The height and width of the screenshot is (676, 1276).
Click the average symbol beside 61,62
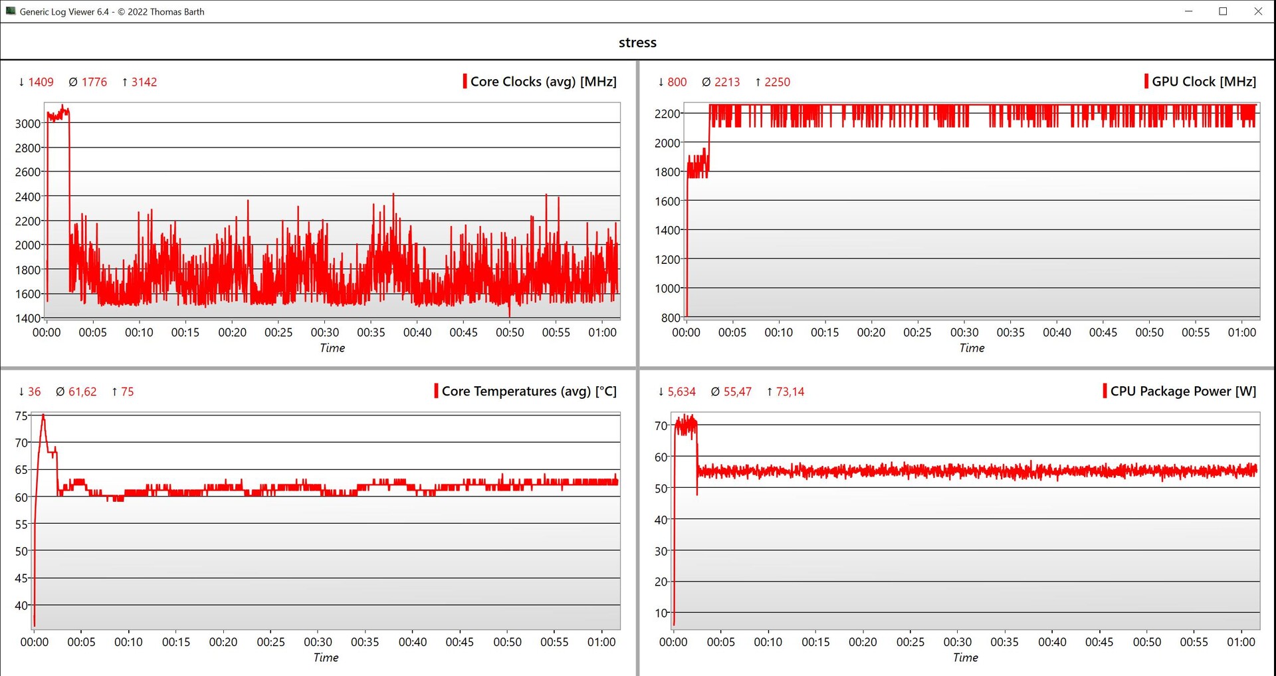tap(60, 392)
